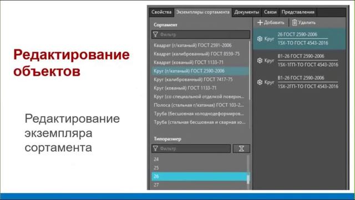The width and height of the screenshot is (355, 200).
Task: Select Труба (бесшовная холоднодеформиров...
Action: point(200,113)
